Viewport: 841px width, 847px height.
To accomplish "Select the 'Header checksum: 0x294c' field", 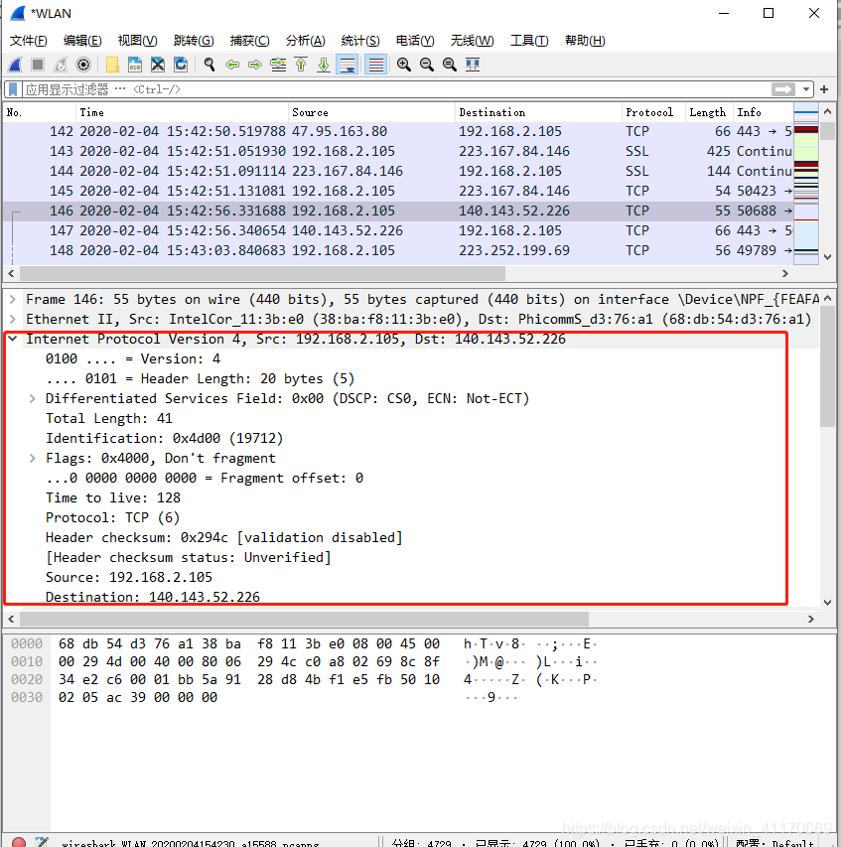I will tap(224, 538).
